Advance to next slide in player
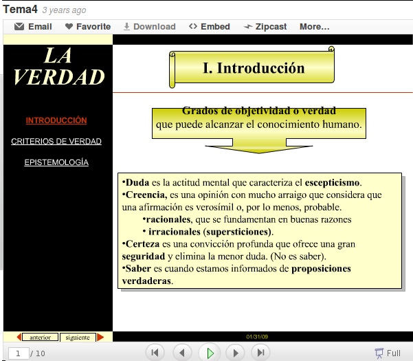This screenshot has height=361, width=413. [x=235, y=353]
